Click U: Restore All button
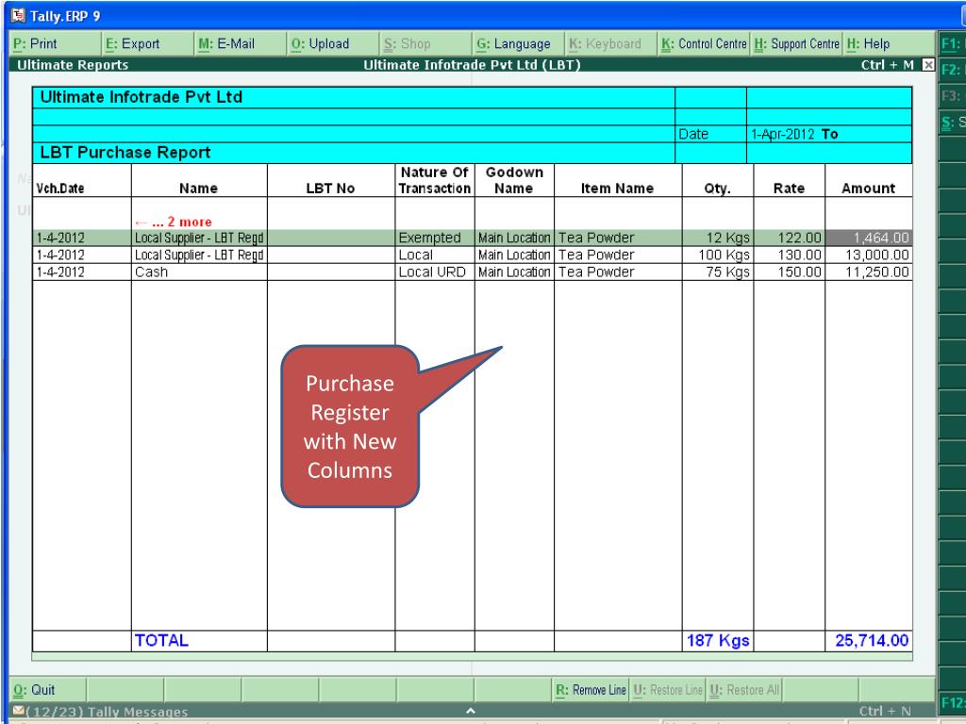The height and width of the screenshot is (724, 966). click(x=744, y=690)
